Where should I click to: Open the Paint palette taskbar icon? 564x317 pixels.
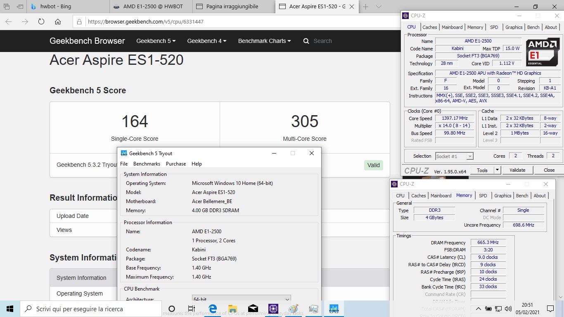pos(293,309)
